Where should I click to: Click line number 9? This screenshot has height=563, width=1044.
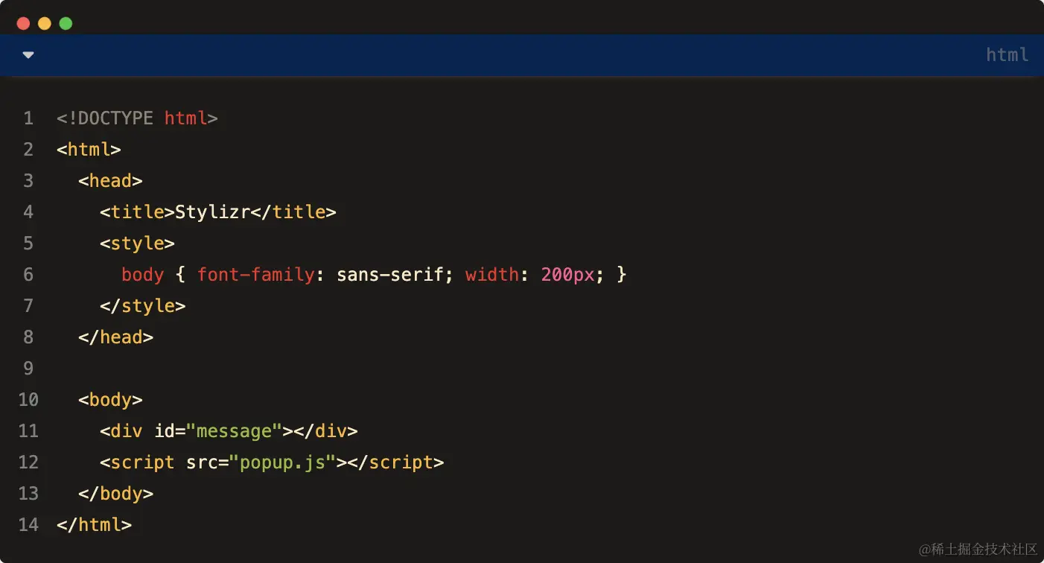(x=28, y=368)
